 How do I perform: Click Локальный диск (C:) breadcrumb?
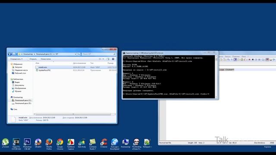[44, 54]
